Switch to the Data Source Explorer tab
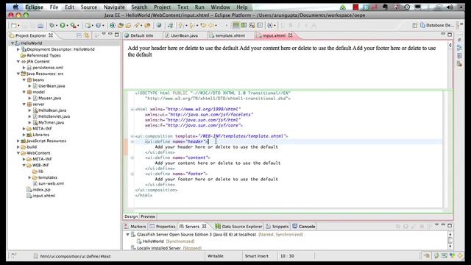Screen dimensions: 471x265 tap(238, 226)
